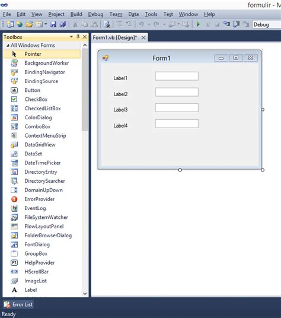This screenshot has height=318, width=281.
Task: Select the ErrorProvider control in Toolbox
Action: pyautogui.click(x=42, y=199)
